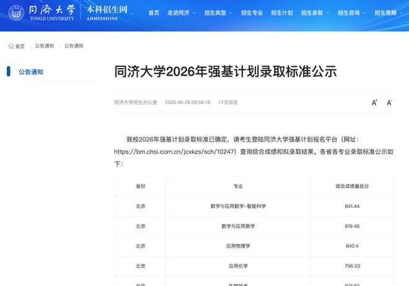Click the first 公告通知 breadcrumb link

tap(45, 46)
